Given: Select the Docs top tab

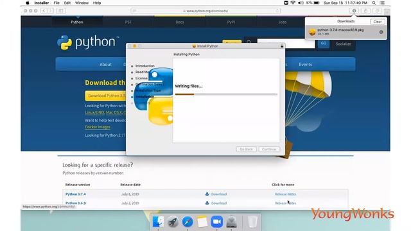Looking at the screenshot, I should [180, 22].
